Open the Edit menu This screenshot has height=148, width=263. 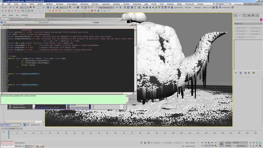9,4
